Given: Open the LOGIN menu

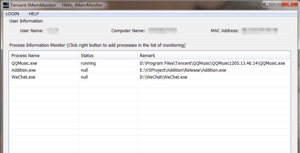Looking at the screenshot, I should pos(12,14).
